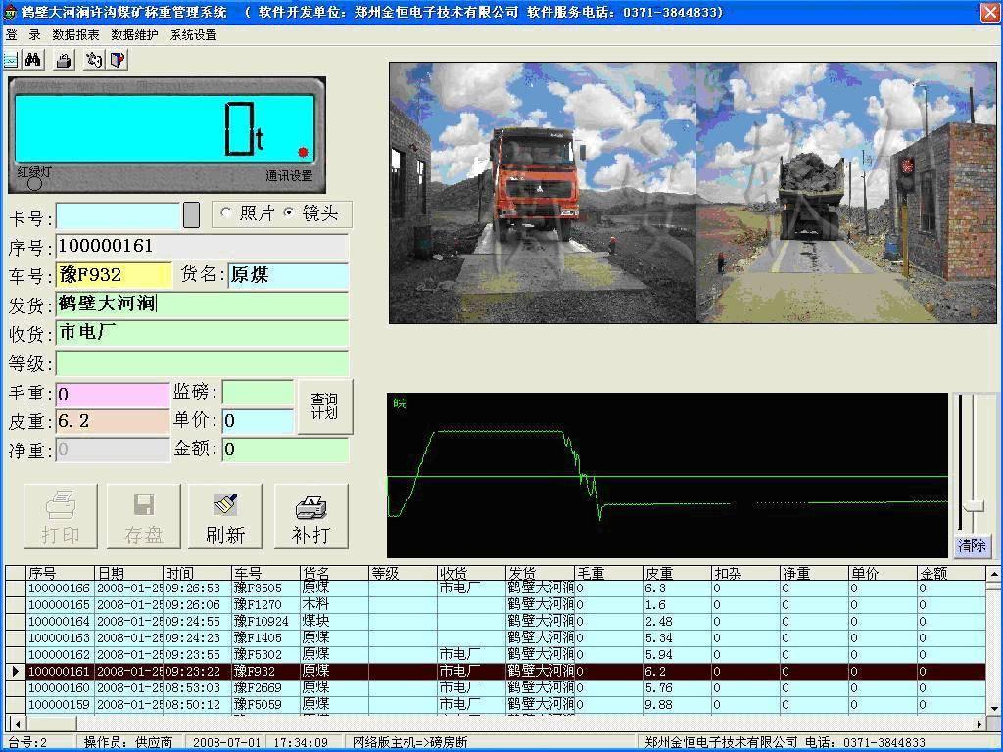Open the 数据维护 menu
Screen dimensions: 1003x752
pos(134,34)
